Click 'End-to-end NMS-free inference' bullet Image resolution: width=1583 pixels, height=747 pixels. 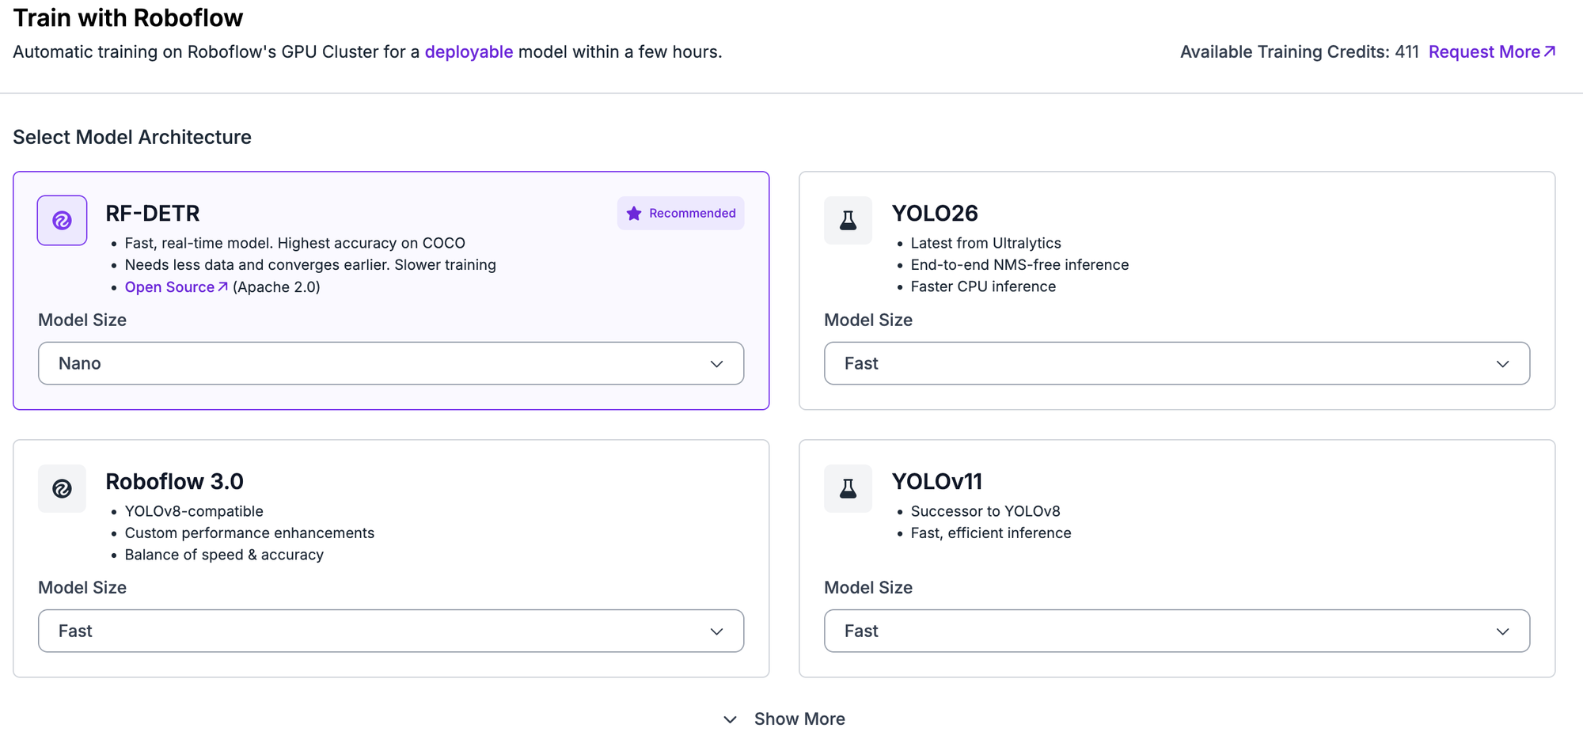tap(1020, 264)
